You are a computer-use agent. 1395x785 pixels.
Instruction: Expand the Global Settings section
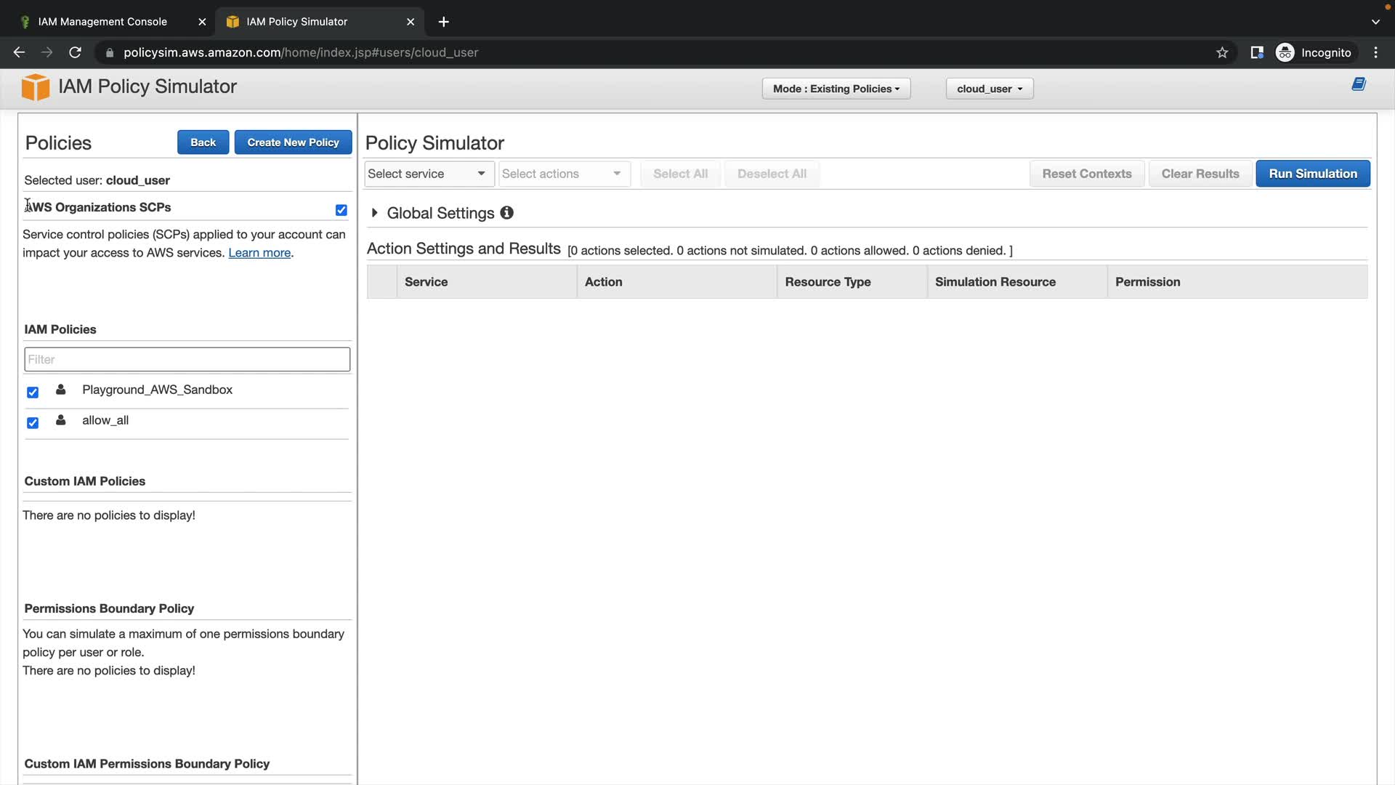tap(374, 213)
